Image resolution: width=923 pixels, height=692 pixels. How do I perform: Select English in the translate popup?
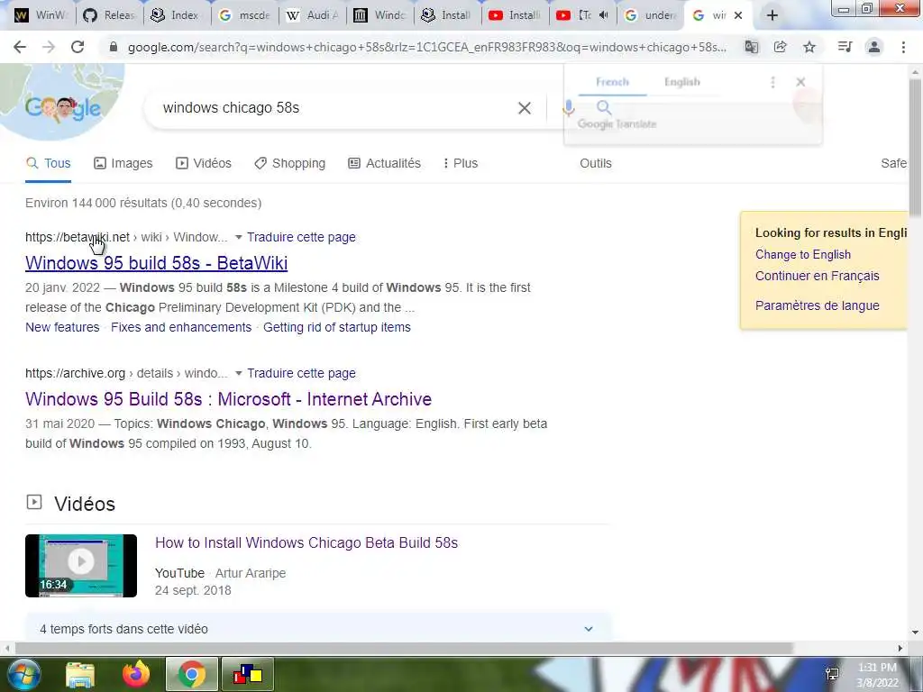coord(682,82)
